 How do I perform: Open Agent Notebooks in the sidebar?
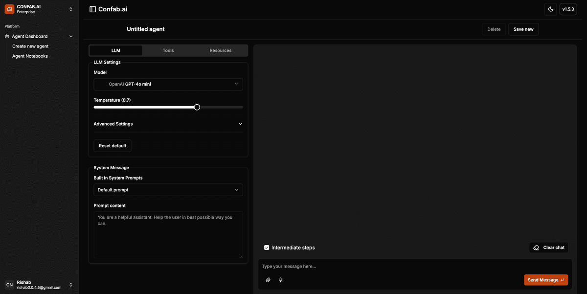point(30,56)
